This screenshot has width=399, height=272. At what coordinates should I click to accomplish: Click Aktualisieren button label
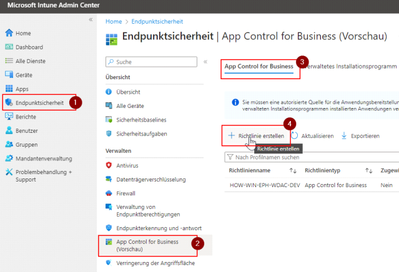click(x=317, y=136)
